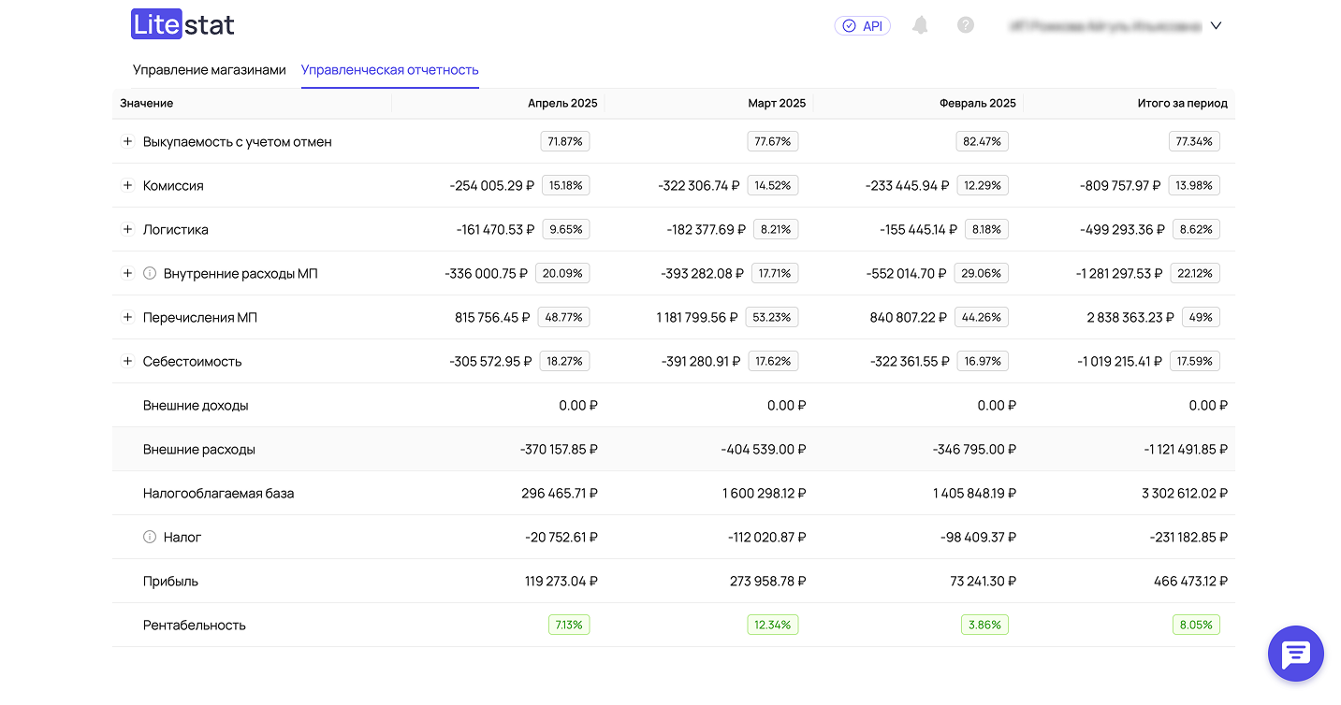Open the account dropdown chevron
The image size is (1341, 705).
[1216, 26]
